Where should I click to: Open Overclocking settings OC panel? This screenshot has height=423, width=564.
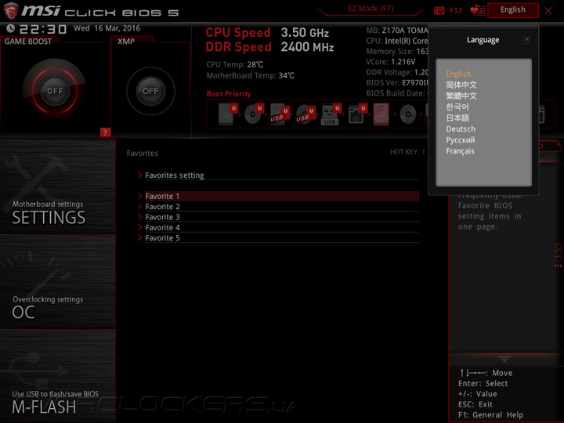[57, 281]
